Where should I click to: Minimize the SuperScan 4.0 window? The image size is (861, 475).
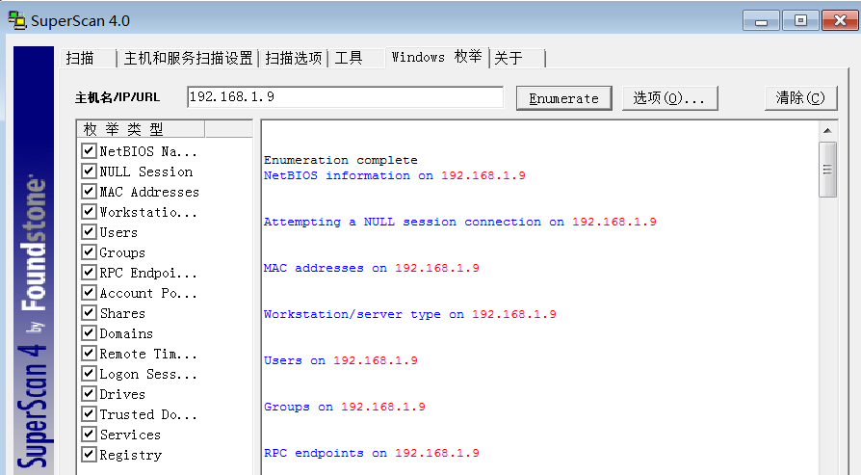pyautogui.click(x=761, y=21)
